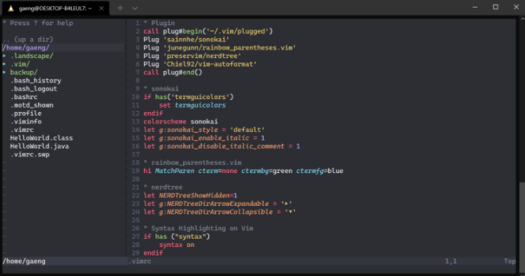This screenshot has height=276, width=525.
Task: Click the " sonokai comment line
Action: pyautogui.click(x=161, y=88)
